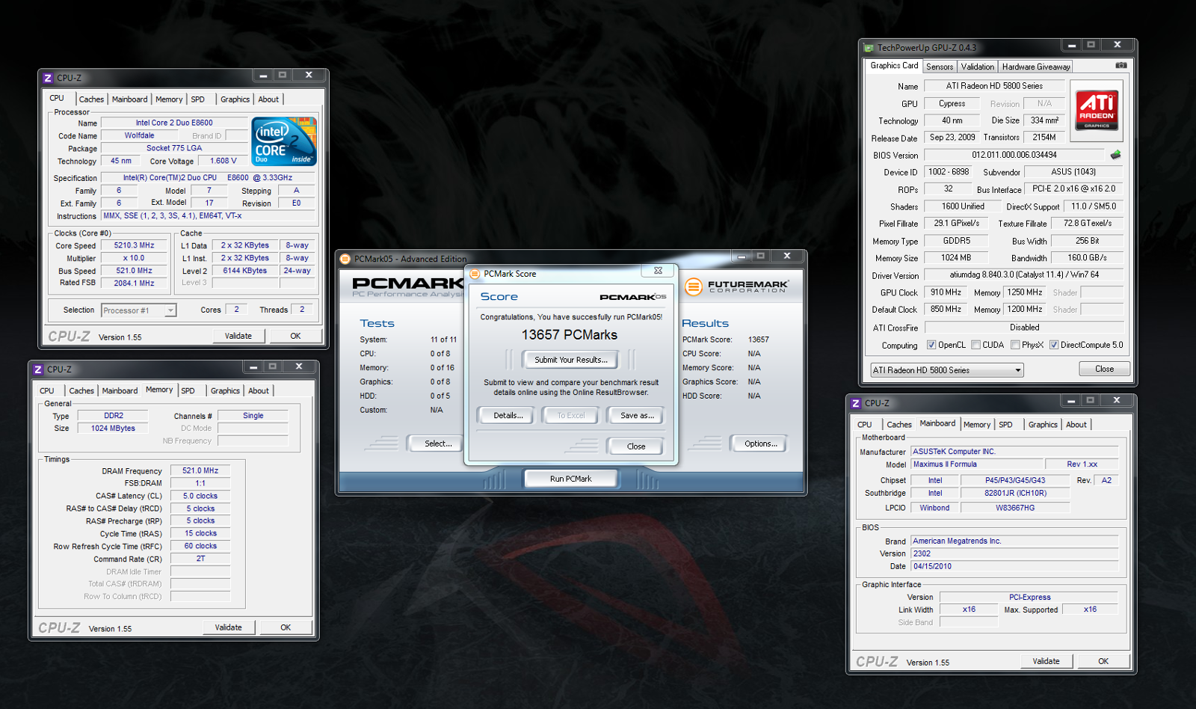Click the Memory Type GDDR5 value
The height and width of the screenshot is (709, 1196).
click(x=956, y=241)
